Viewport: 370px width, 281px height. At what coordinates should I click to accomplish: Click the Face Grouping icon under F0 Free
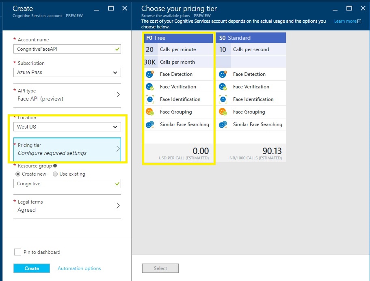tap(149, 112)
